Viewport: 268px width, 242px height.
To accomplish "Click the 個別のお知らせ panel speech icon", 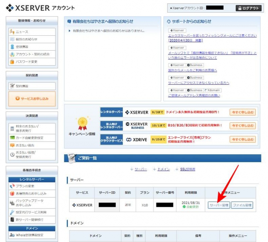I will tap(69, 21).
